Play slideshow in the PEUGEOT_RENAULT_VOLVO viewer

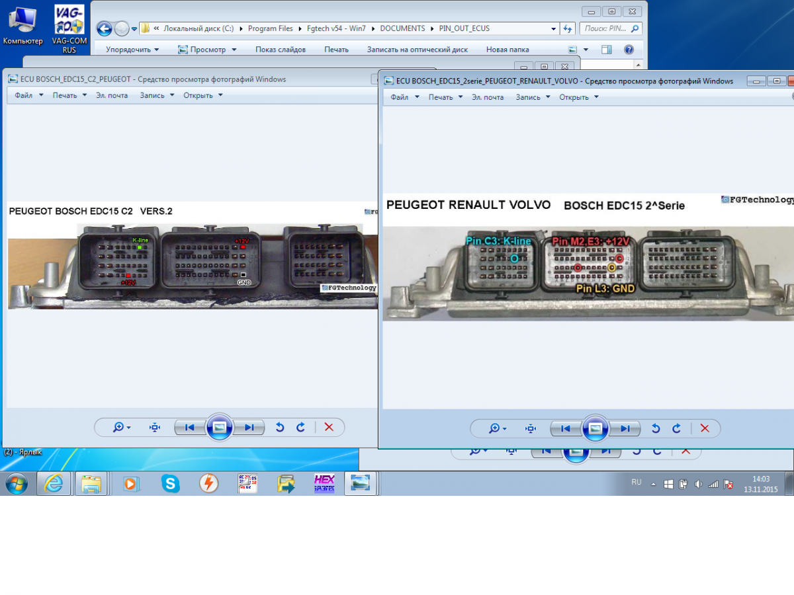[x=595, y=428]
